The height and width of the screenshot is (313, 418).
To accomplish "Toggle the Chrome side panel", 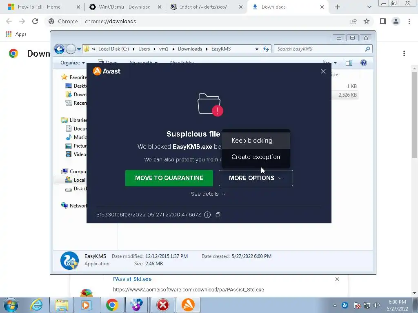I will (x=383, y=21).
